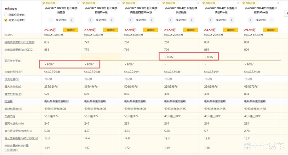Move 小米YU7 高性能四驱Max版 right with arrow

point(152,20)
